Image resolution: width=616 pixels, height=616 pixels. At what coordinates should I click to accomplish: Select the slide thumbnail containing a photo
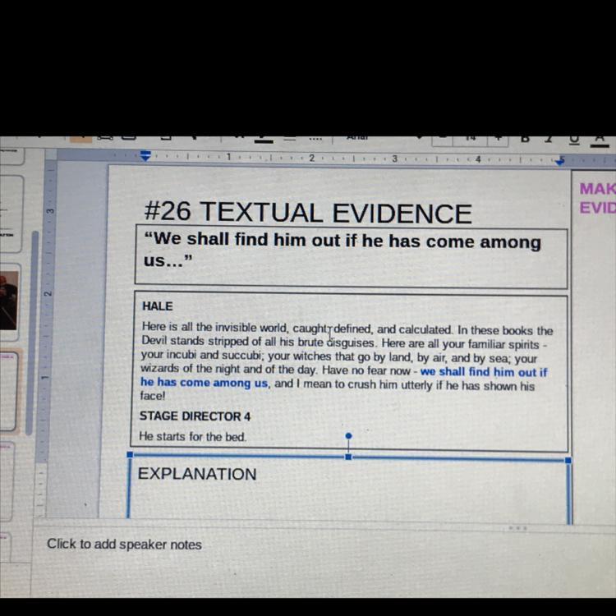9,301
